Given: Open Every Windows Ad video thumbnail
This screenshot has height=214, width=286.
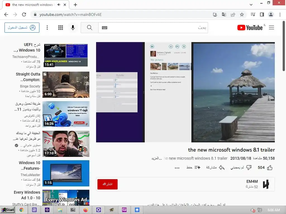Looking at the screenshot, I should pos(66,198).
